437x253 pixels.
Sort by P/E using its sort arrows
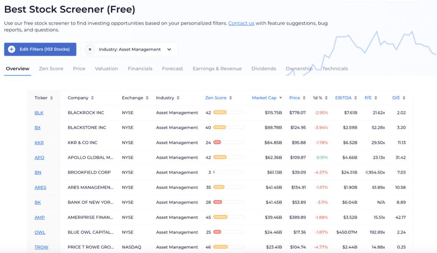tap(376, 98)
